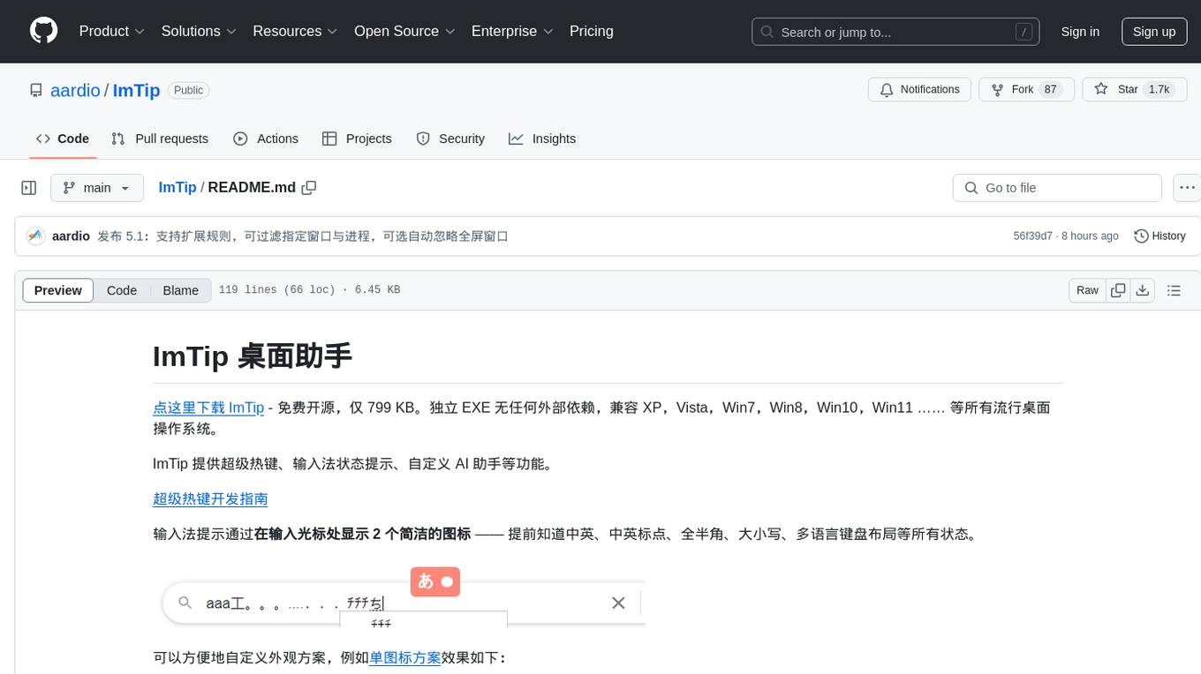This screenshot has height=674, width=1201.
Task: Open the aardio owner profile link
Action: tap(76, 90)
